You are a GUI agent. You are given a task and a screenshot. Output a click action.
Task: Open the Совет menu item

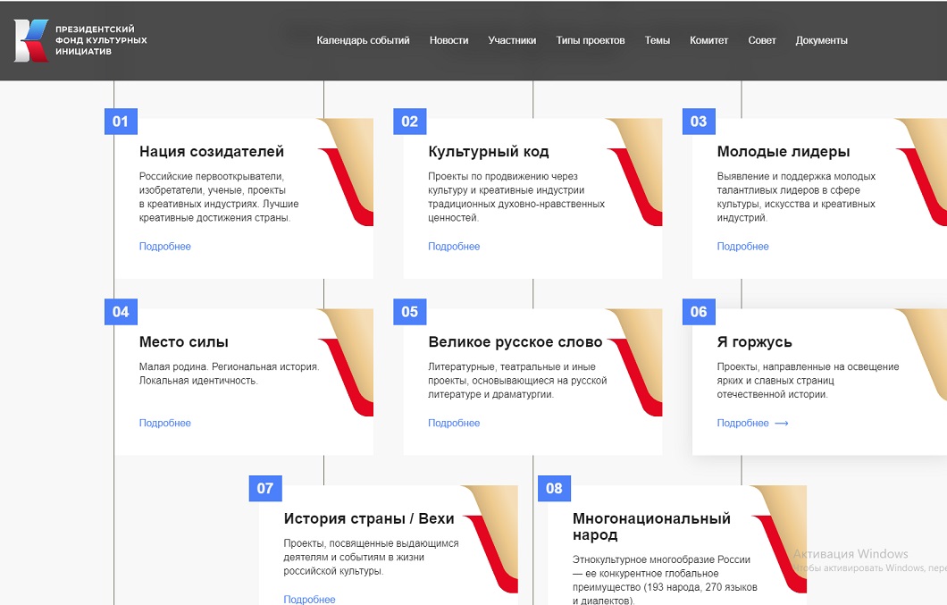[x=761, y=40]
